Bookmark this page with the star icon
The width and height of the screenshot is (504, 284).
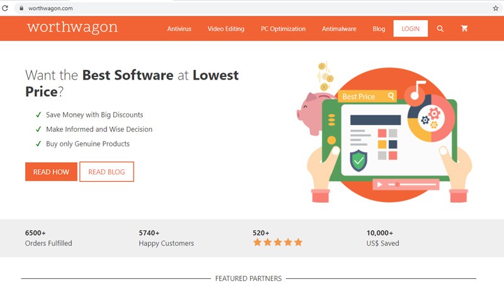point(495,8)
